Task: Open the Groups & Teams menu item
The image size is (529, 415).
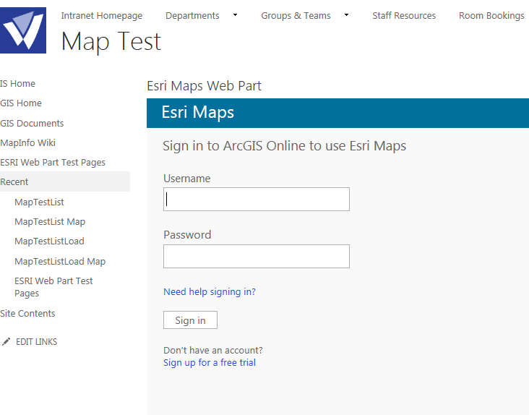Action: (296, 16)
